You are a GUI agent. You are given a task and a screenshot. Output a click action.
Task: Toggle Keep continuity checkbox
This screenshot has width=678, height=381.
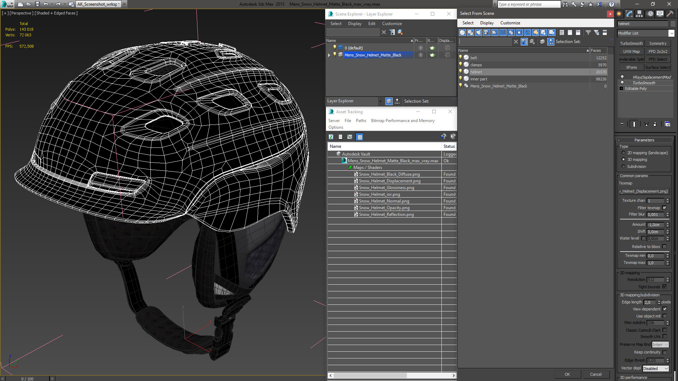(665, 352)
